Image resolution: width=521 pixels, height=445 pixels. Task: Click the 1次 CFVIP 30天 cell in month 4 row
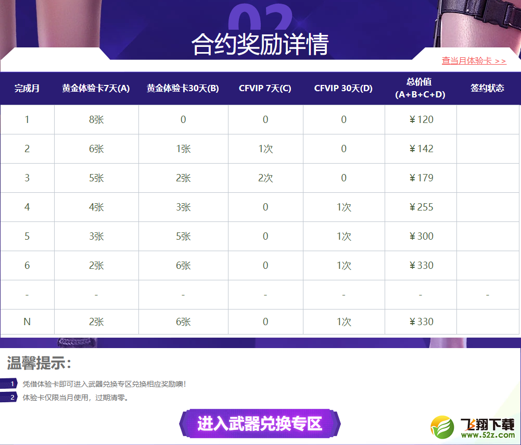click(344, 207)
